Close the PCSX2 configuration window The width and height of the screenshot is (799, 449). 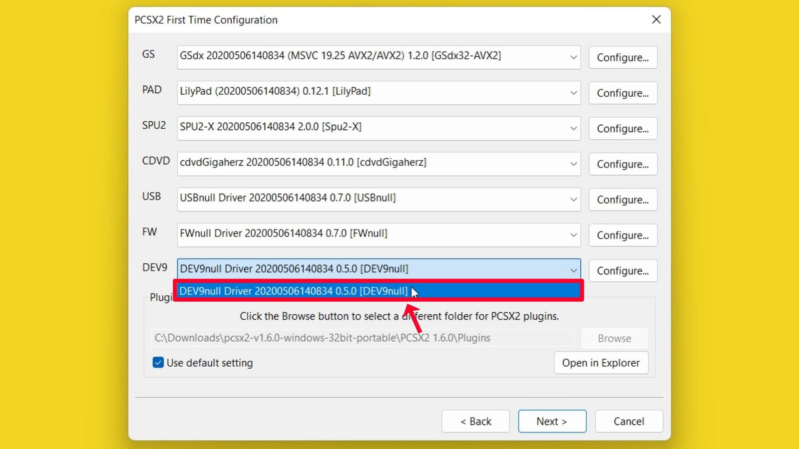pos(656,19)
